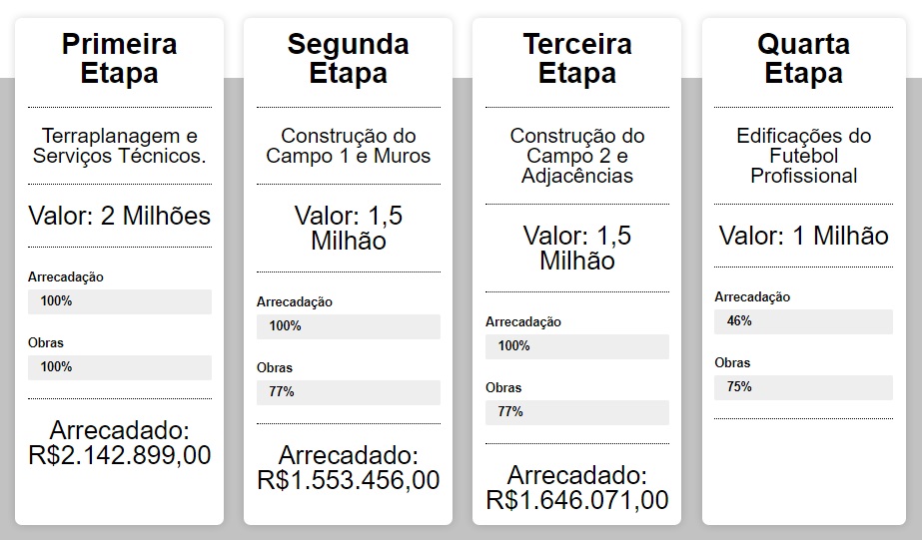Click Terceira Etapa's Arrecadação 100% bar
922x540 pixels.
point(576,346)
